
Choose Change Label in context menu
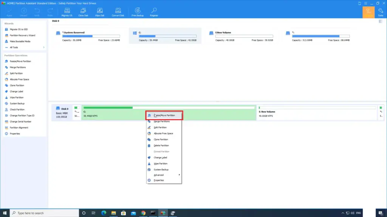pyautogui.click(x=164, y=157)
